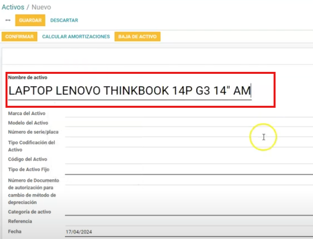
Task: Click the Baja de Activo button
Action: point(137,37)
